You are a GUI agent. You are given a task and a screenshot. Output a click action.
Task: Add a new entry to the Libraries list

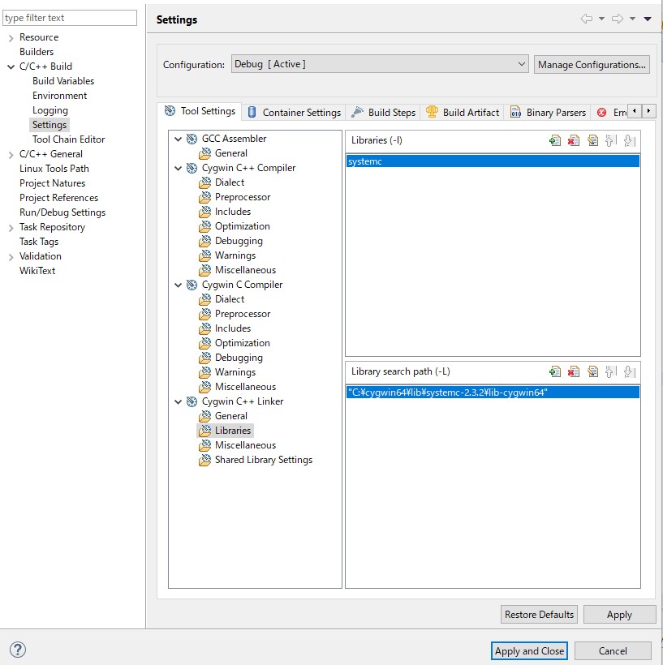[556, 140]
